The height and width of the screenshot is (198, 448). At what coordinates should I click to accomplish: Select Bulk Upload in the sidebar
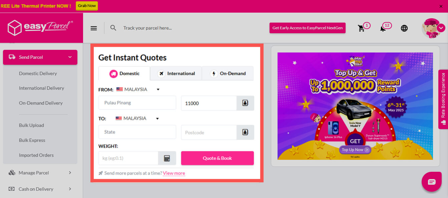31,125
